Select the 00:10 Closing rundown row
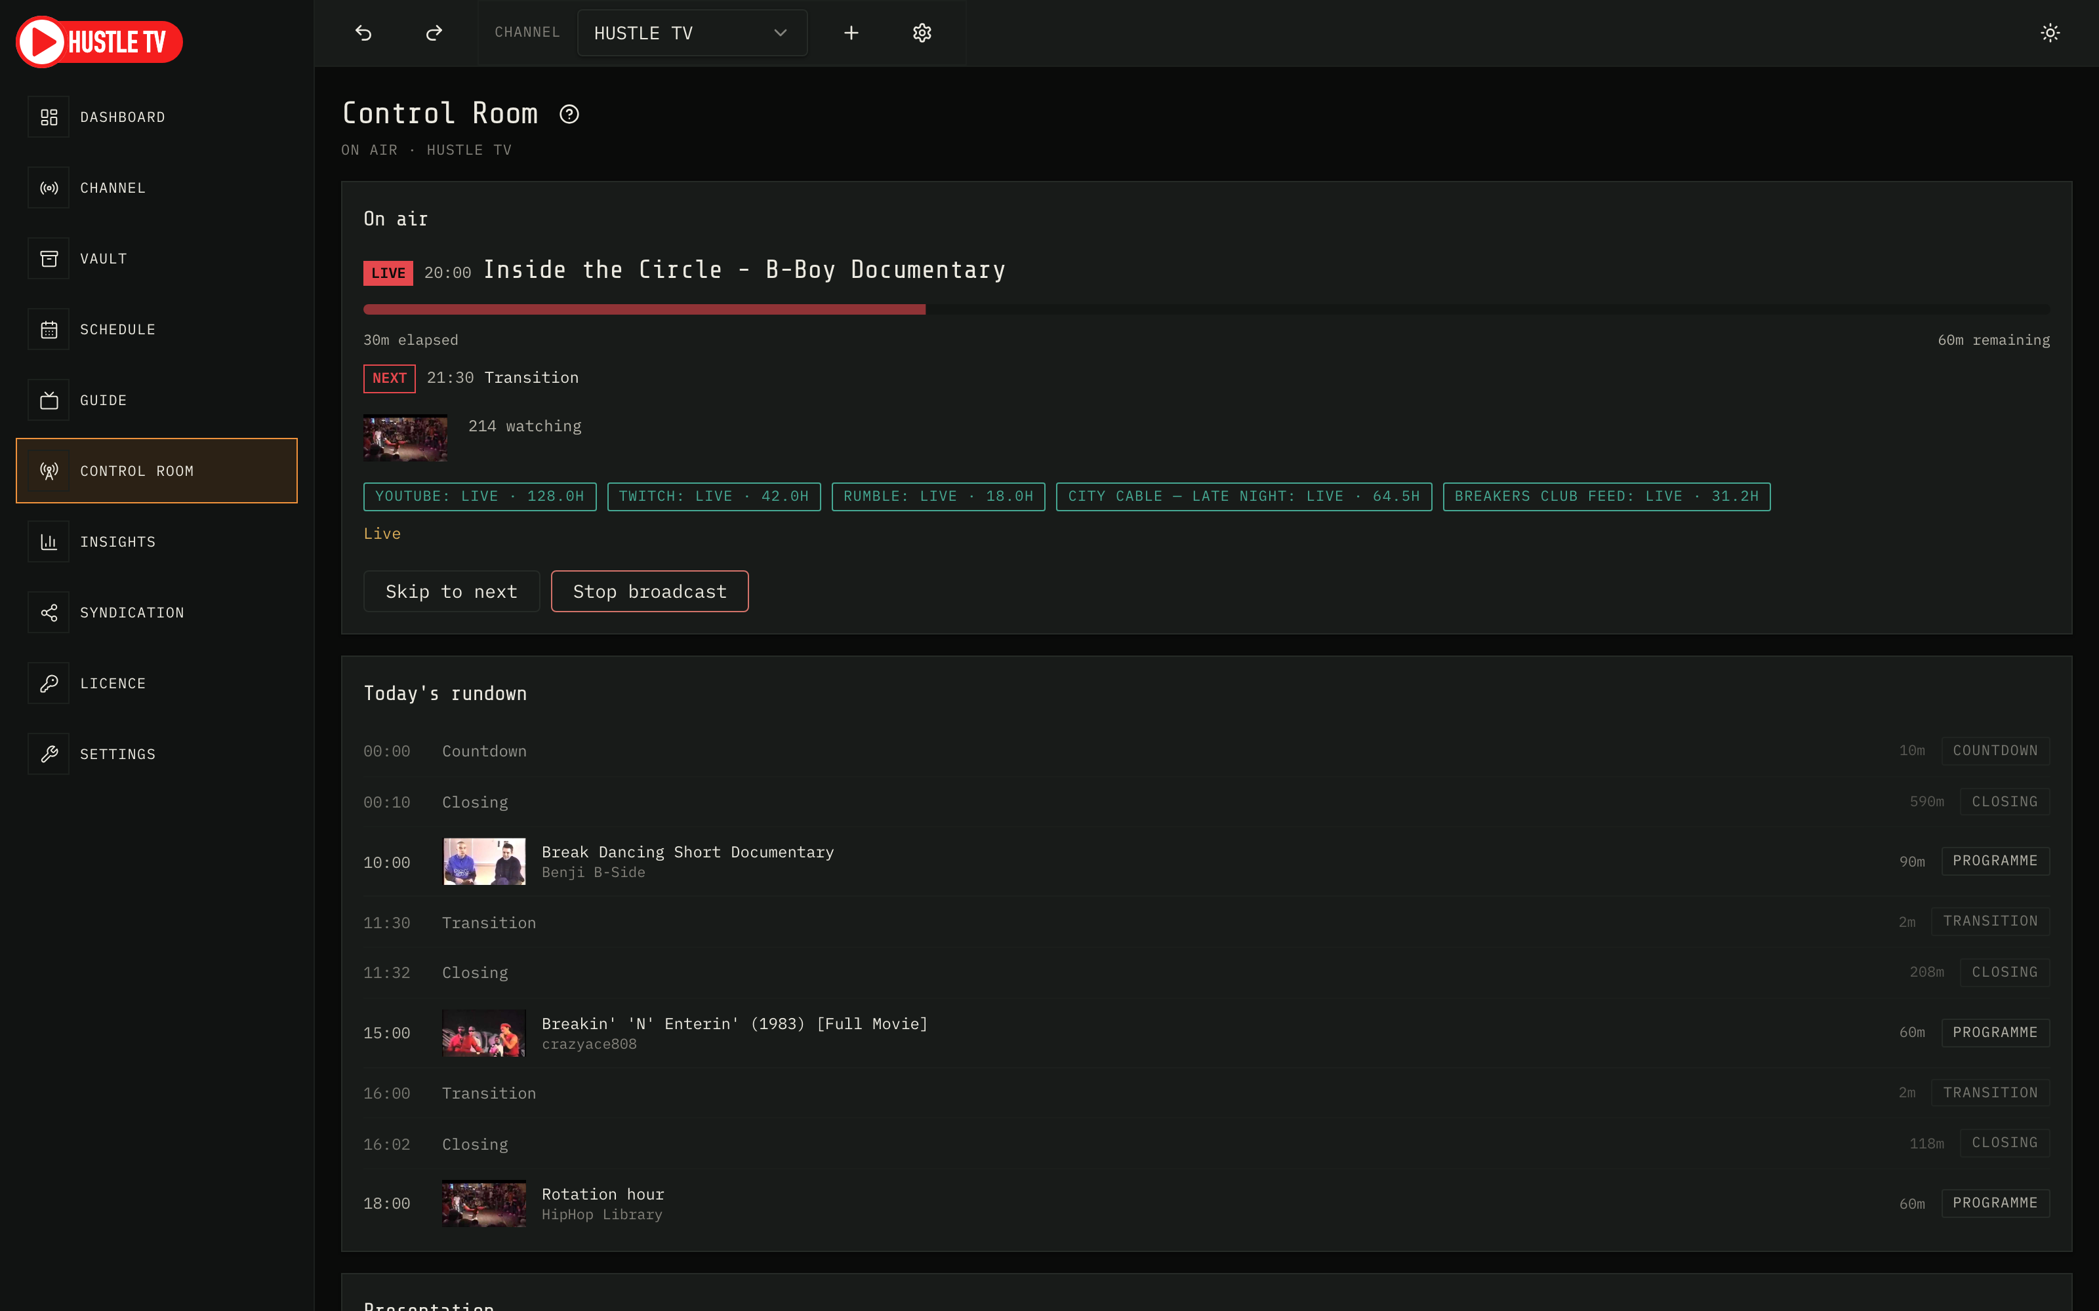 point(1206,802)
